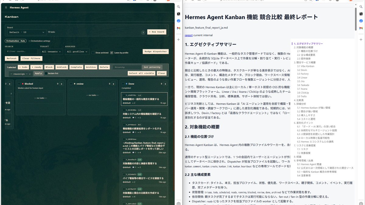
Task: Check the Done column select-all checkbox
Action: (123, 84)
